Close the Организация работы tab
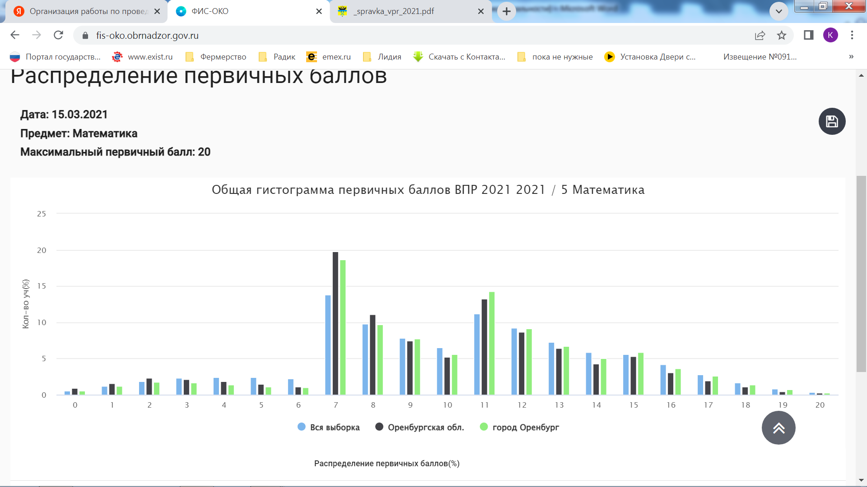The width and height of the screenshot is (867, 487). click(x=157, y=11)
